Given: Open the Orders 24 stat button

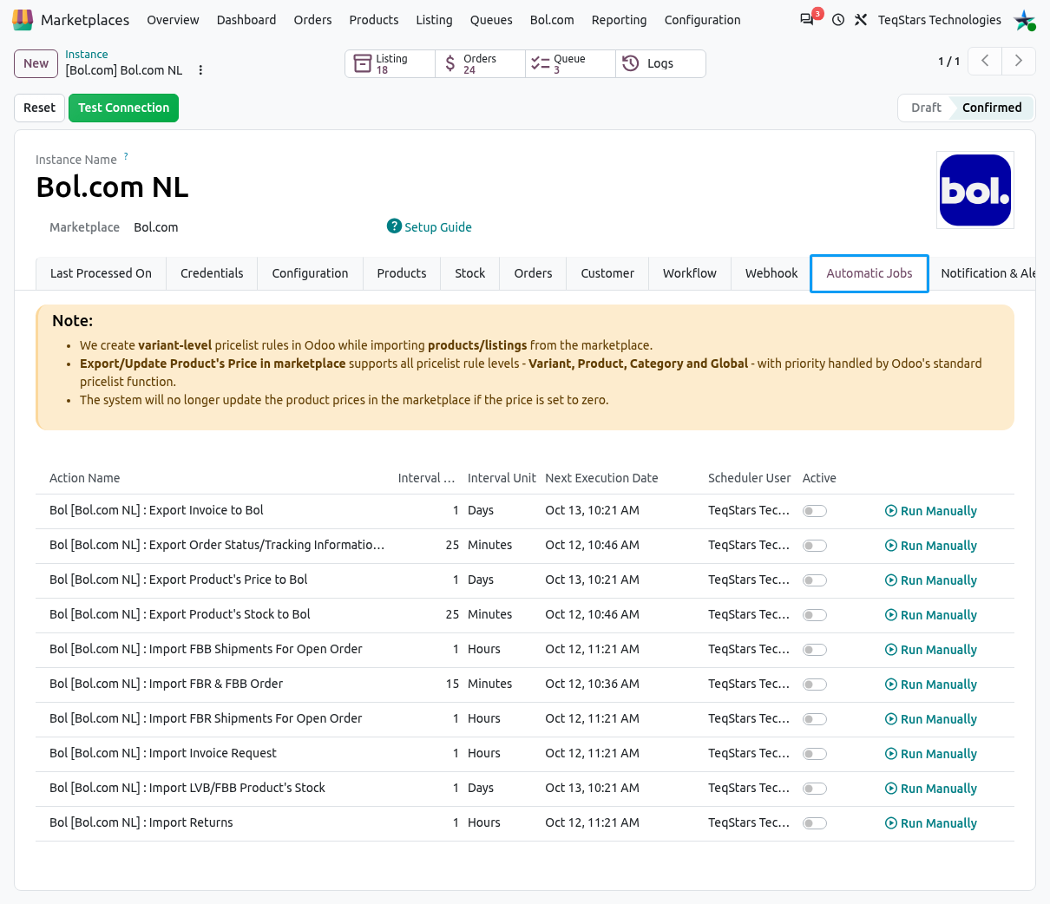Looking at the screenshot, I should 481,63.
